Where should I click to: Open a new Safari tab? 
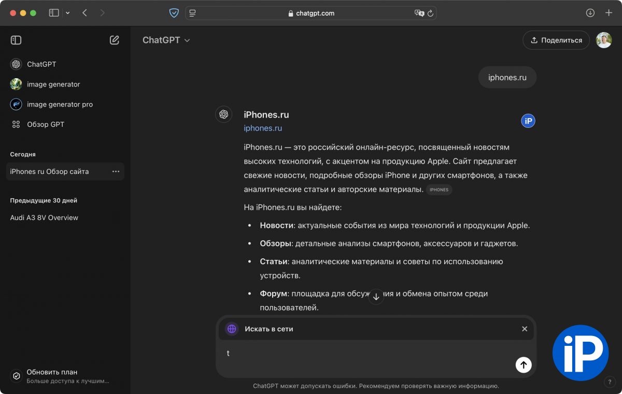(x=609, y=13)
